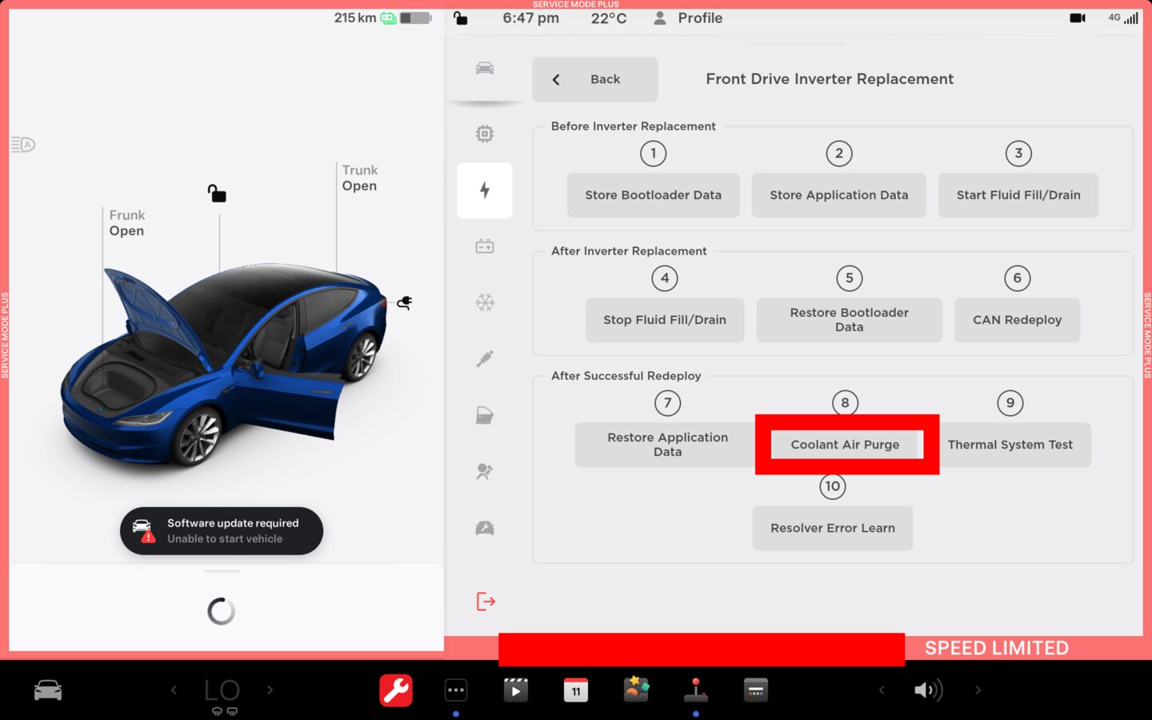
Task: Go Back from Inverter Replacement page
Action: pyautogui.click(x=594, y=79)
